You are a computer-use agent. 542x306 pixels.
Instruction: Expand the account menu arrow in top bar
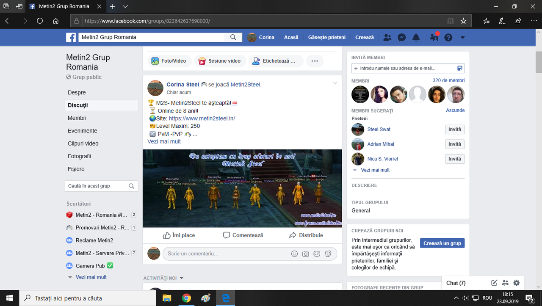click(x=462, y=37)
